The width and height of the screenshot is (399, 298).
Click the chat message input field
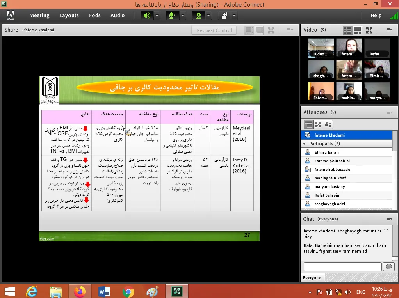click(x=342, y=266)
